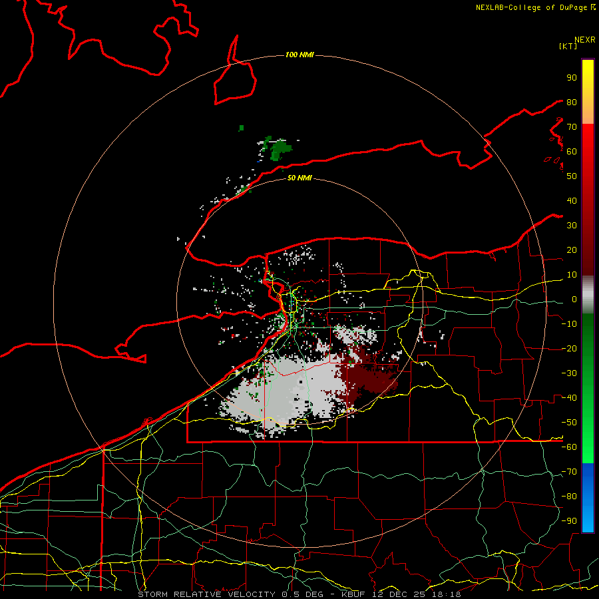The image size is (599, 599).
Task: Click the NEXR label above the color scale
Action: click(x=584, y=40)
